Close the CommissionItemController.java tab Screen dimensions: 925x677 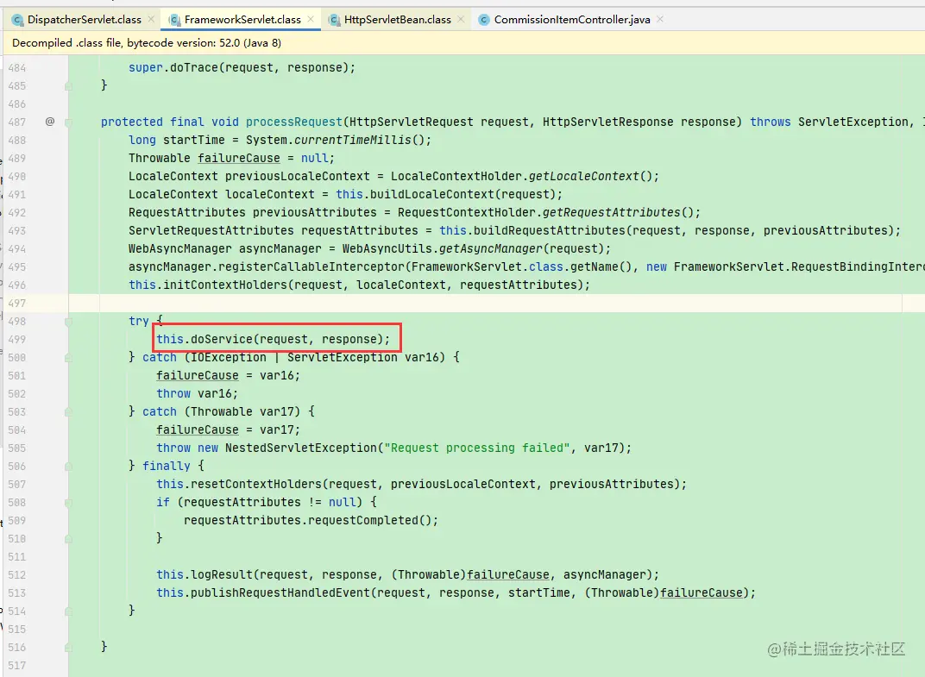click(x=660, y=20)
